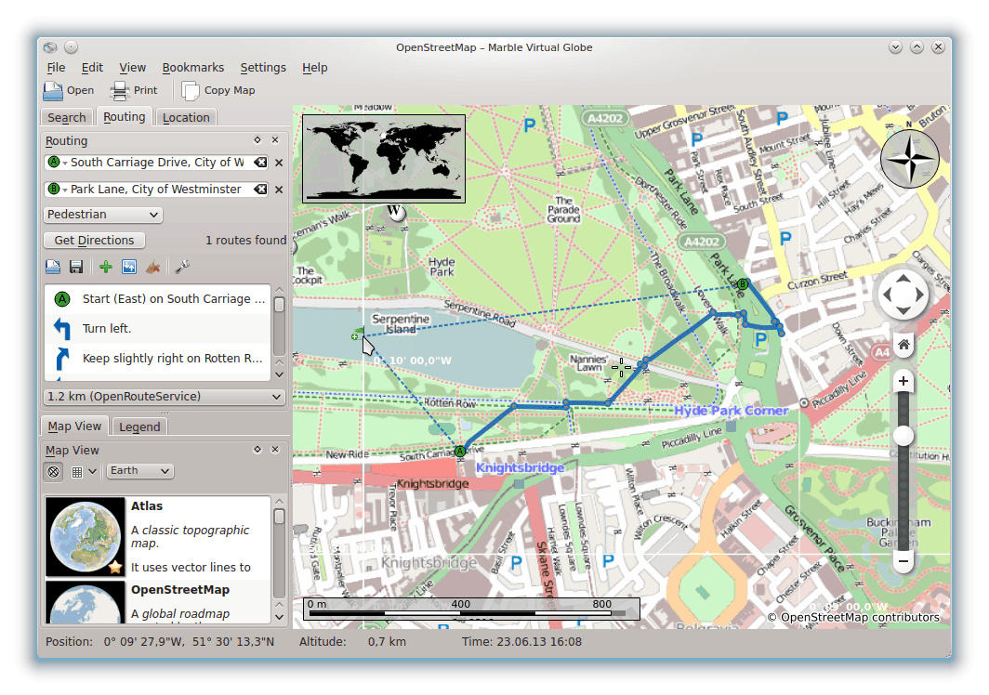
Task: Open routing profile settings wrench
Action: (182, 267)
